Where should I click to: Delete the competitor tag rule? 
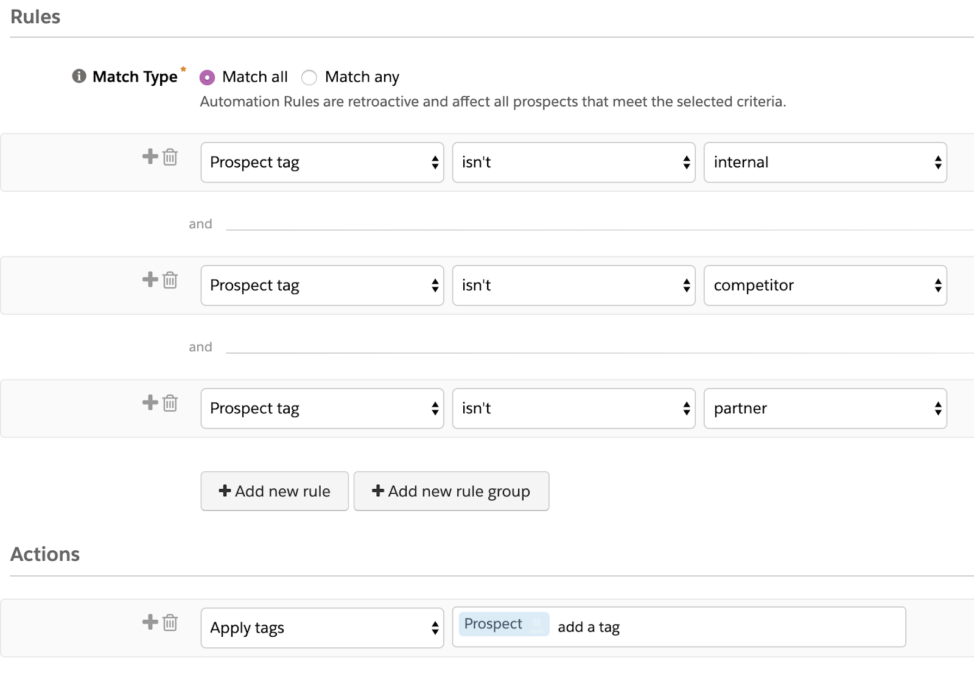click(x=170, y=280)
